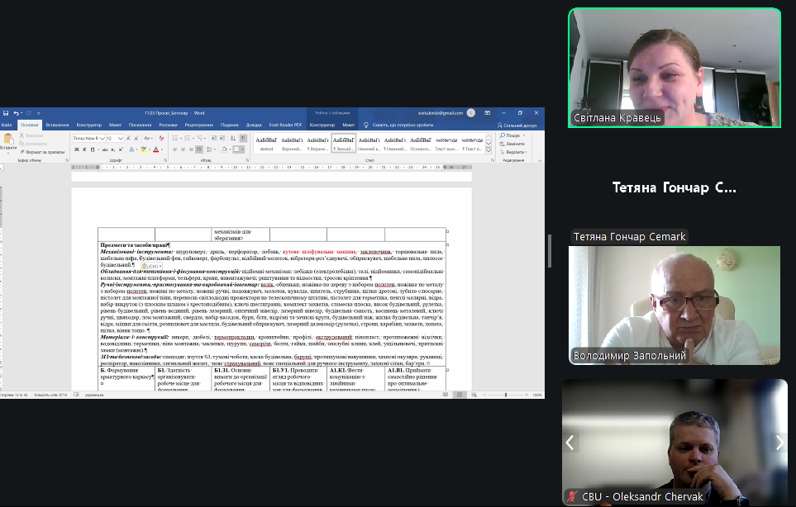Click the Замінити replace button
This screenshot has height=507, width=796.
[515, 144]
